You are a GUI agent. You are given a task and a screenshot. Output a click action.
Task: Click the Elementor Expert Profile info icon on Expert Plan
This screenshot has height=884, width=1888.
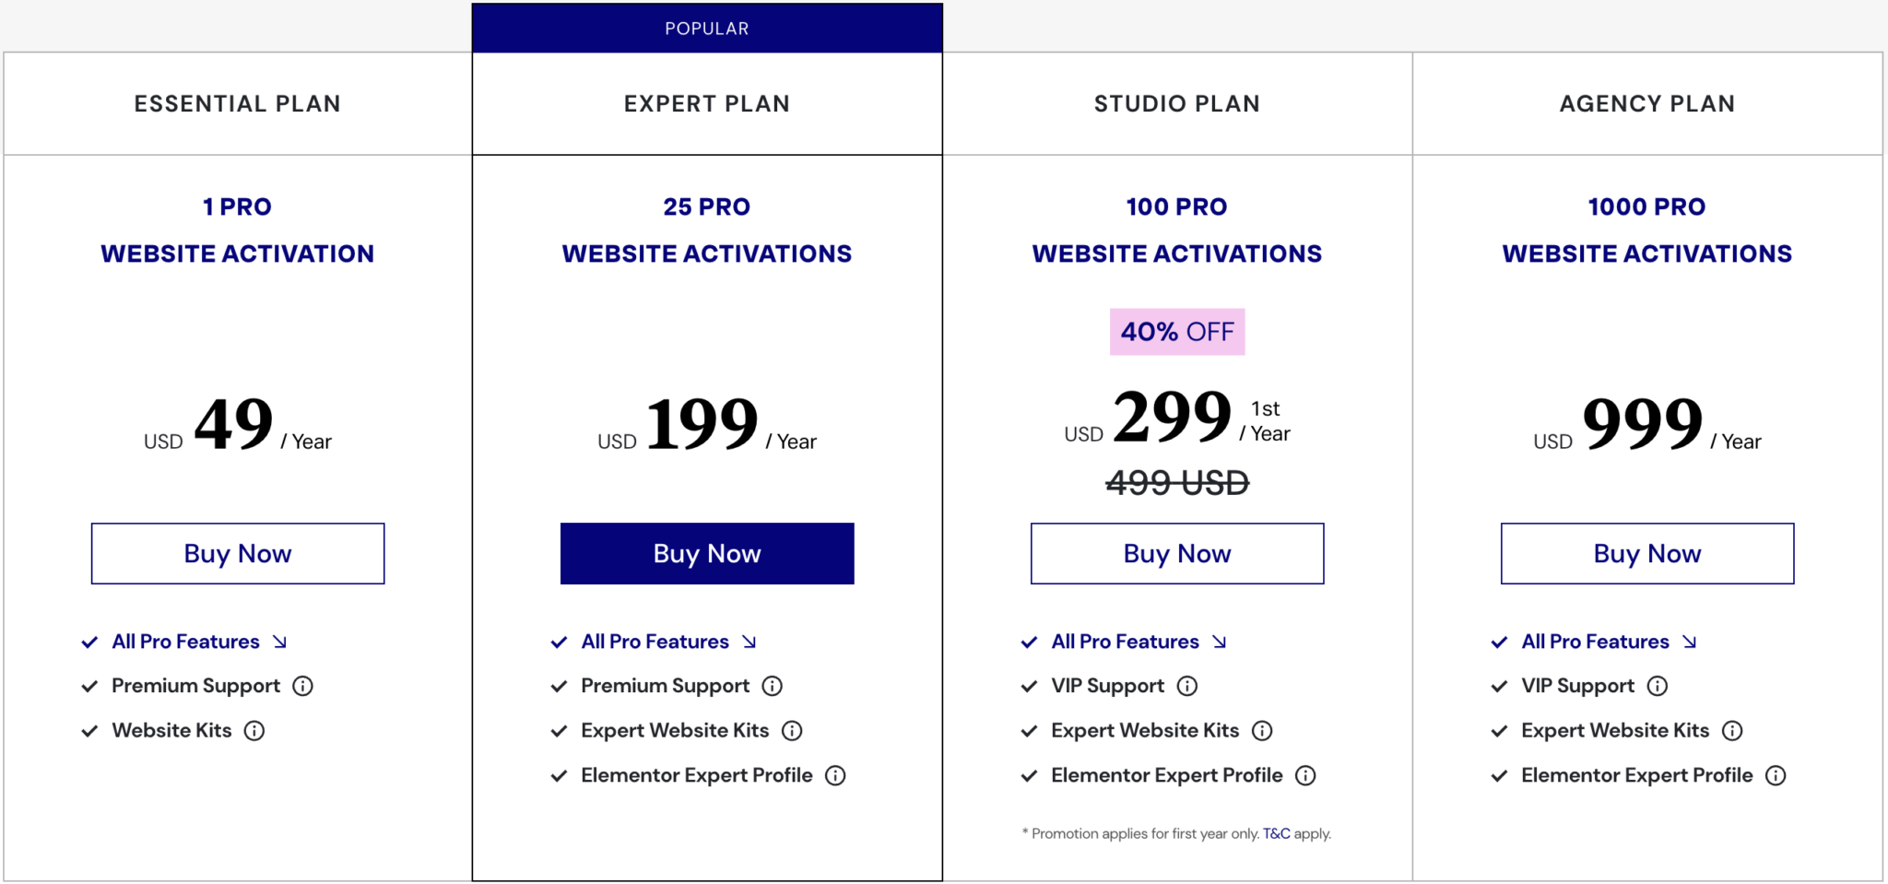835,775
